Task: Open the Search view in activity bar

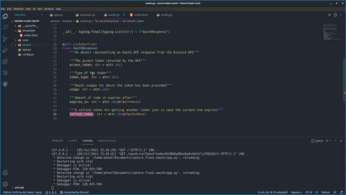Action: [5, 28]
